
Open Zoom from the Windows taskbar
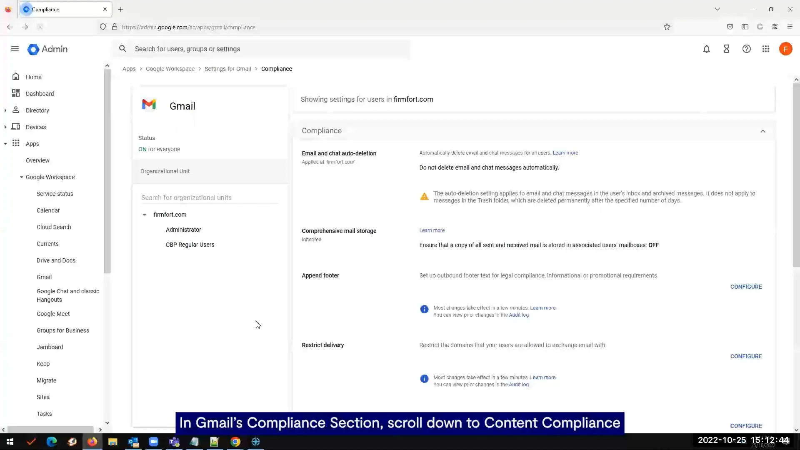(154, 442)
